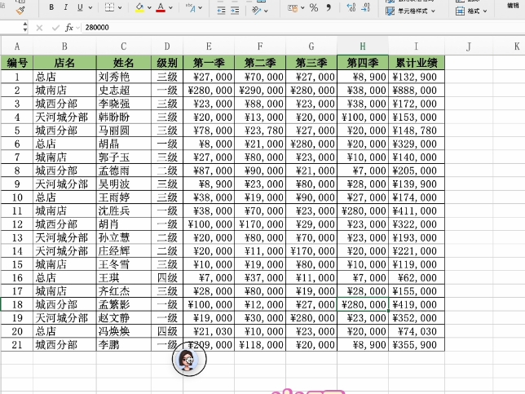Open the underline style dropdown arrow
Screen dimensions: 525x394
click(90, 7)
